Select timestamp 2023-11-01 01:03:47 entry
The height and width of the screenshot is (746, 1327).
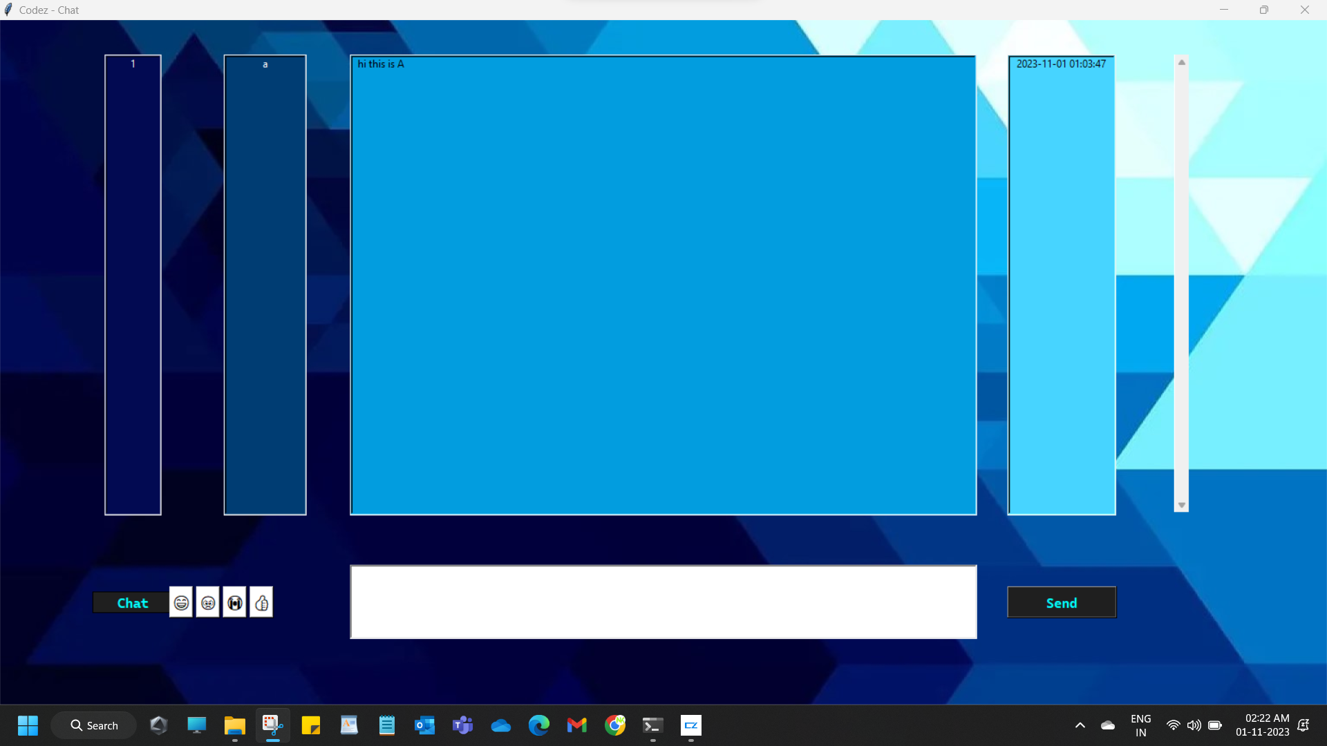pos(1060,64)
